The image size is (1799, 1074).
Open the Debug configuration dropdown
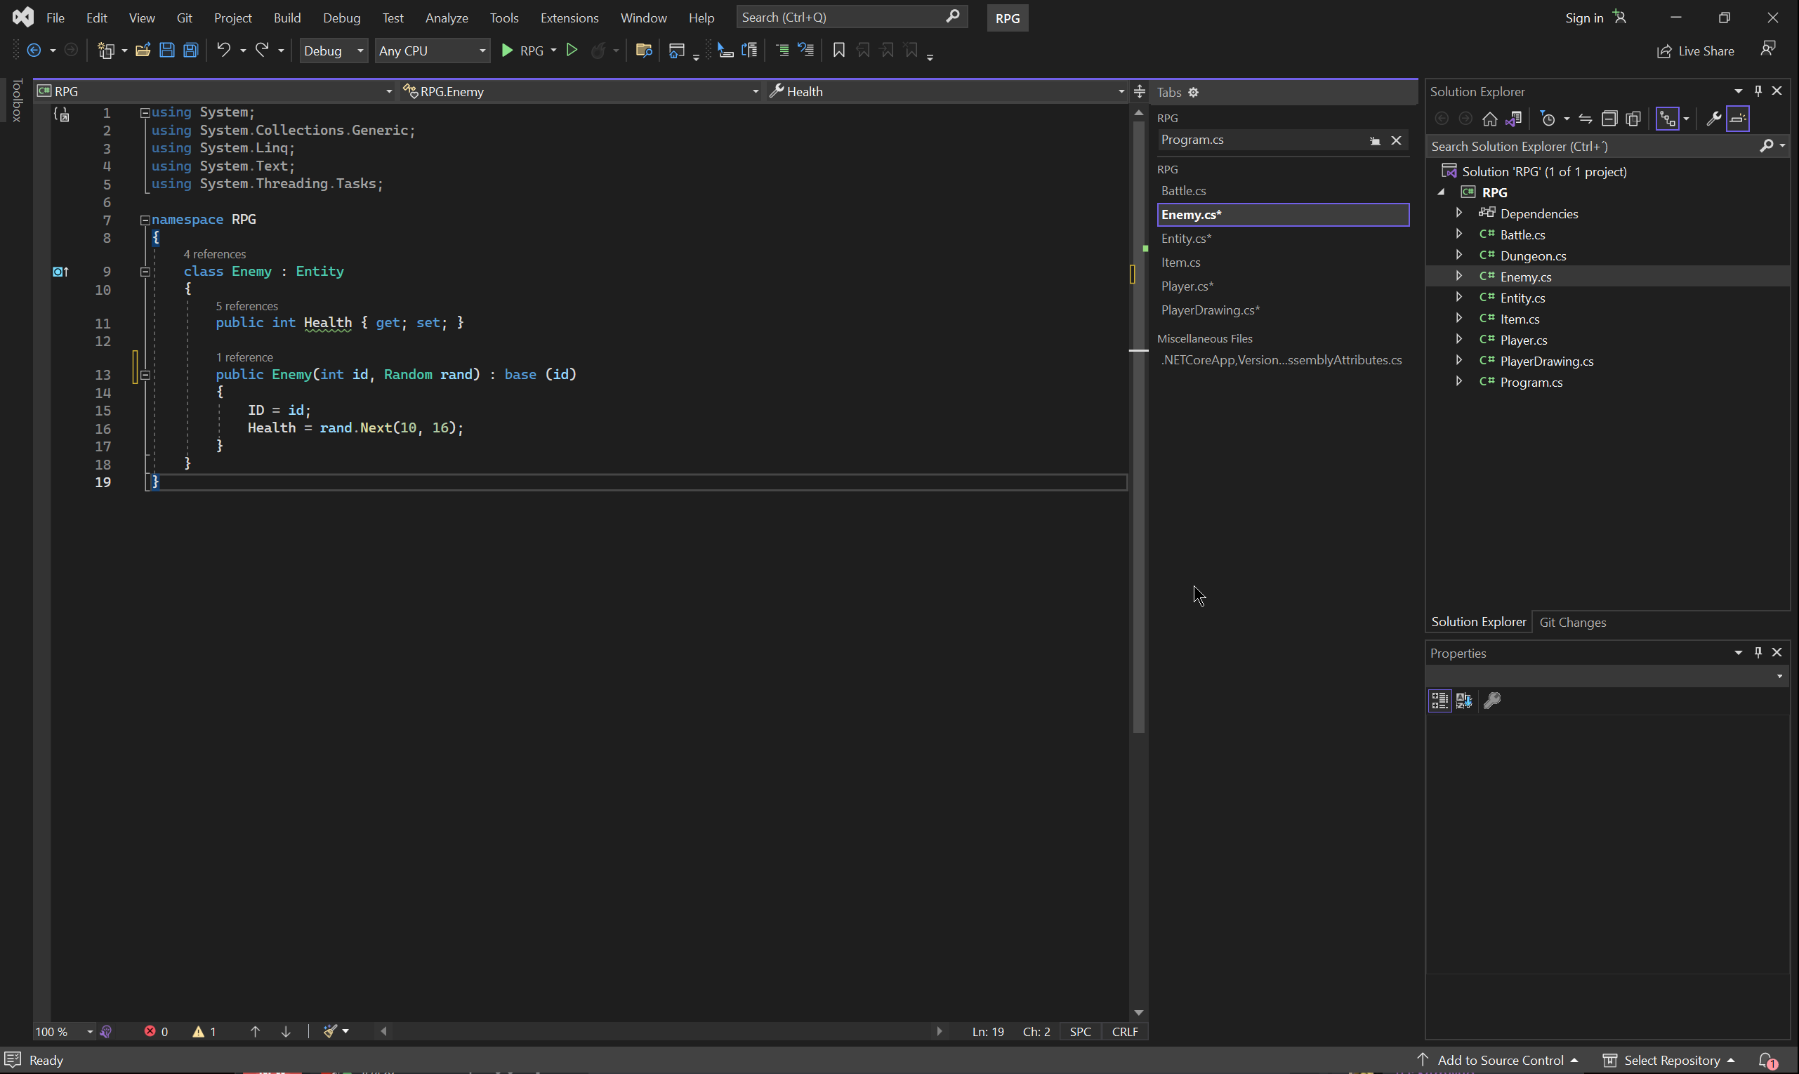click(334, 51)
